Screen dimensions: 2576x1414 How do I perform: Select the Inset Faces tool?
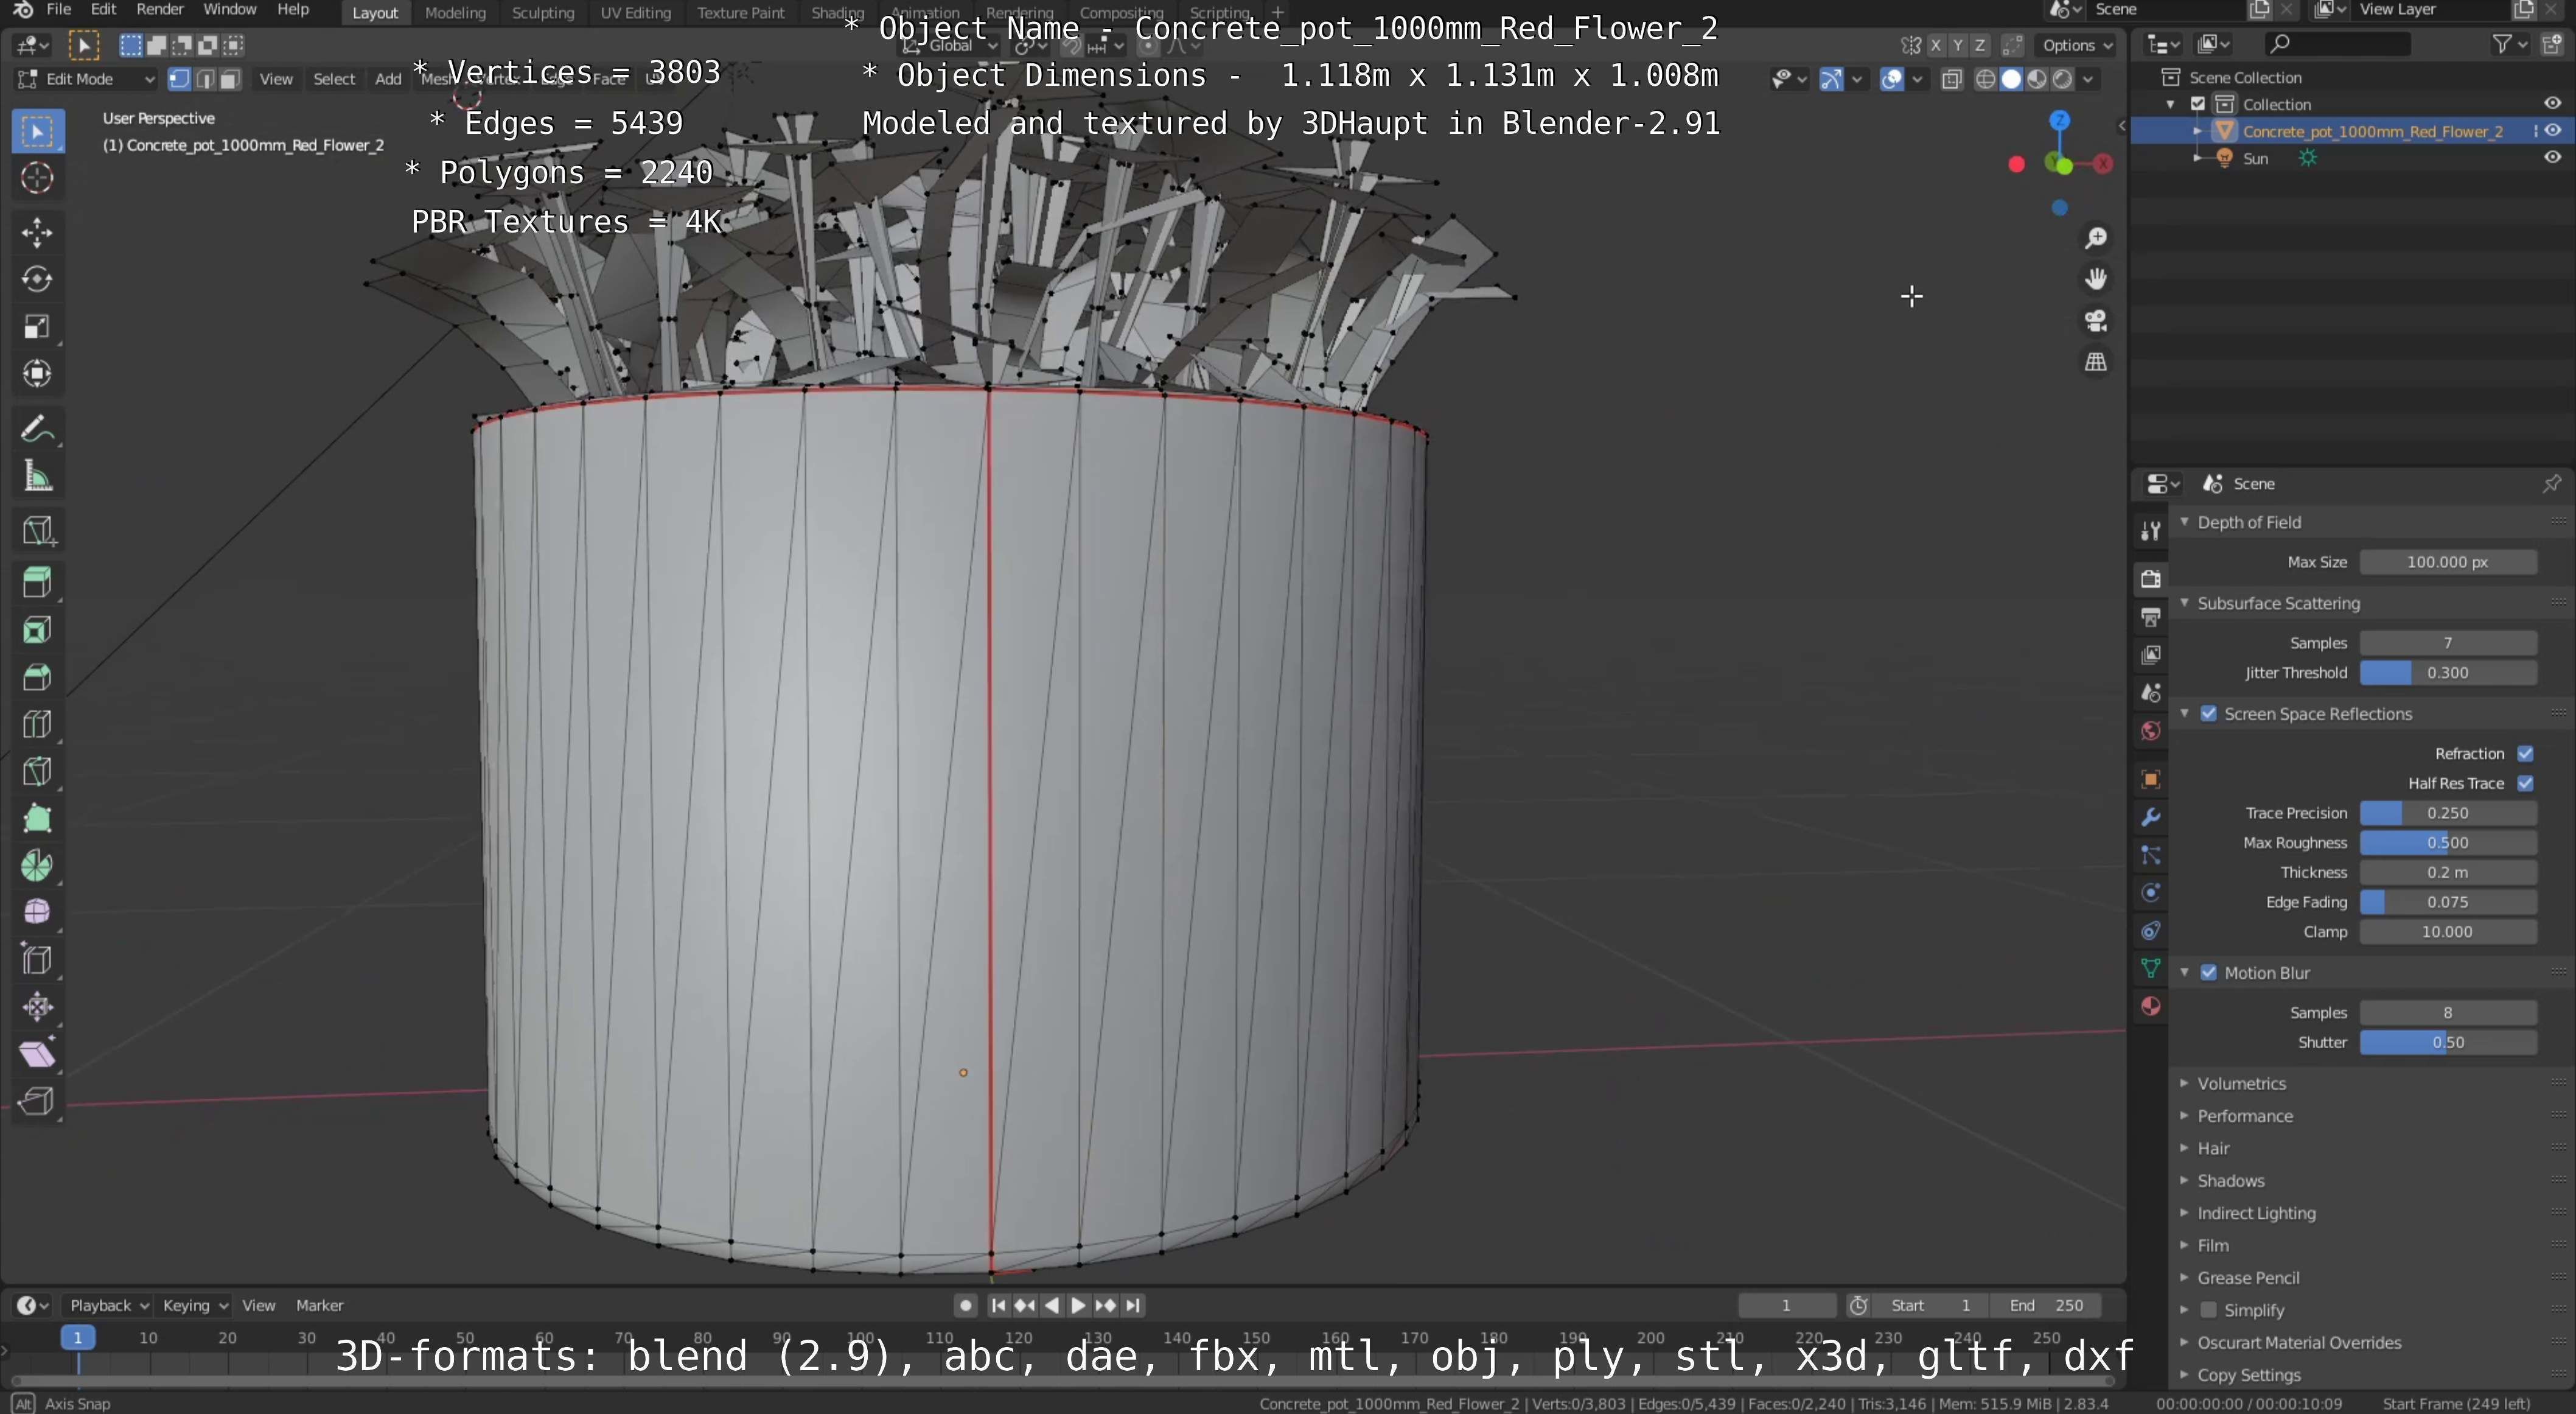[37, 629]
